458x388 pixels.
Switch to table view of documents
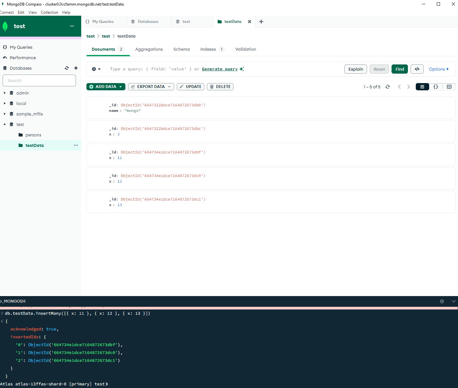[x=449, y=87]
